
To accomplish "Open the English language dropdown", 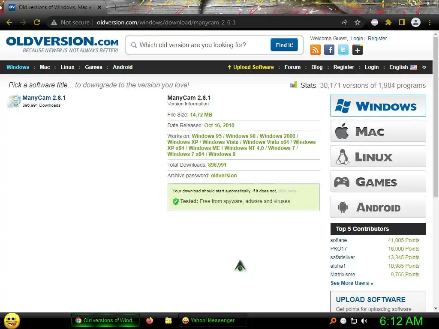I will pos(403,67).
